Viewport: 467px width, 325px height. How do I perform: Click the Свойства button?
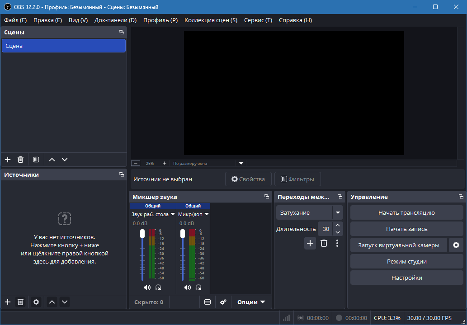click(248, 179)
